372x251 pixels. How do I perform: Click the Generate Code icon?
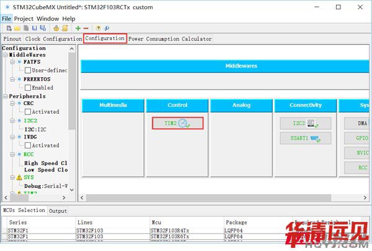(x=56, y=28)
